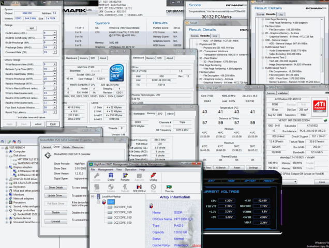Screen dimensions: 329x248
Task: Open Validation tab in GPU-Z
Action: [282, 93]
